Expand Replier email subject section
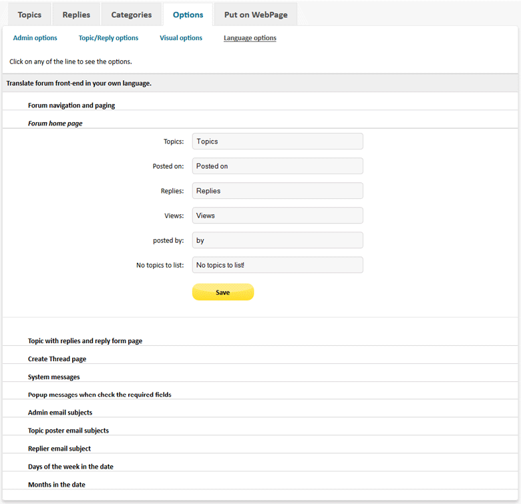The height and width of the screenshot is (504, 521). tap(59, 448)
